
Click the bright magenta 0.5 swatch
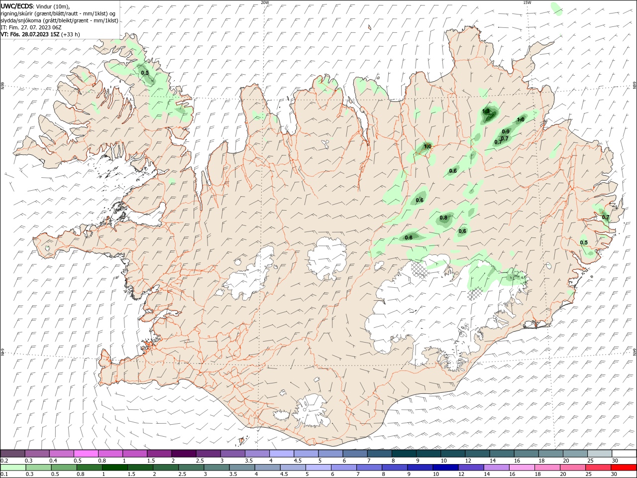86,454
